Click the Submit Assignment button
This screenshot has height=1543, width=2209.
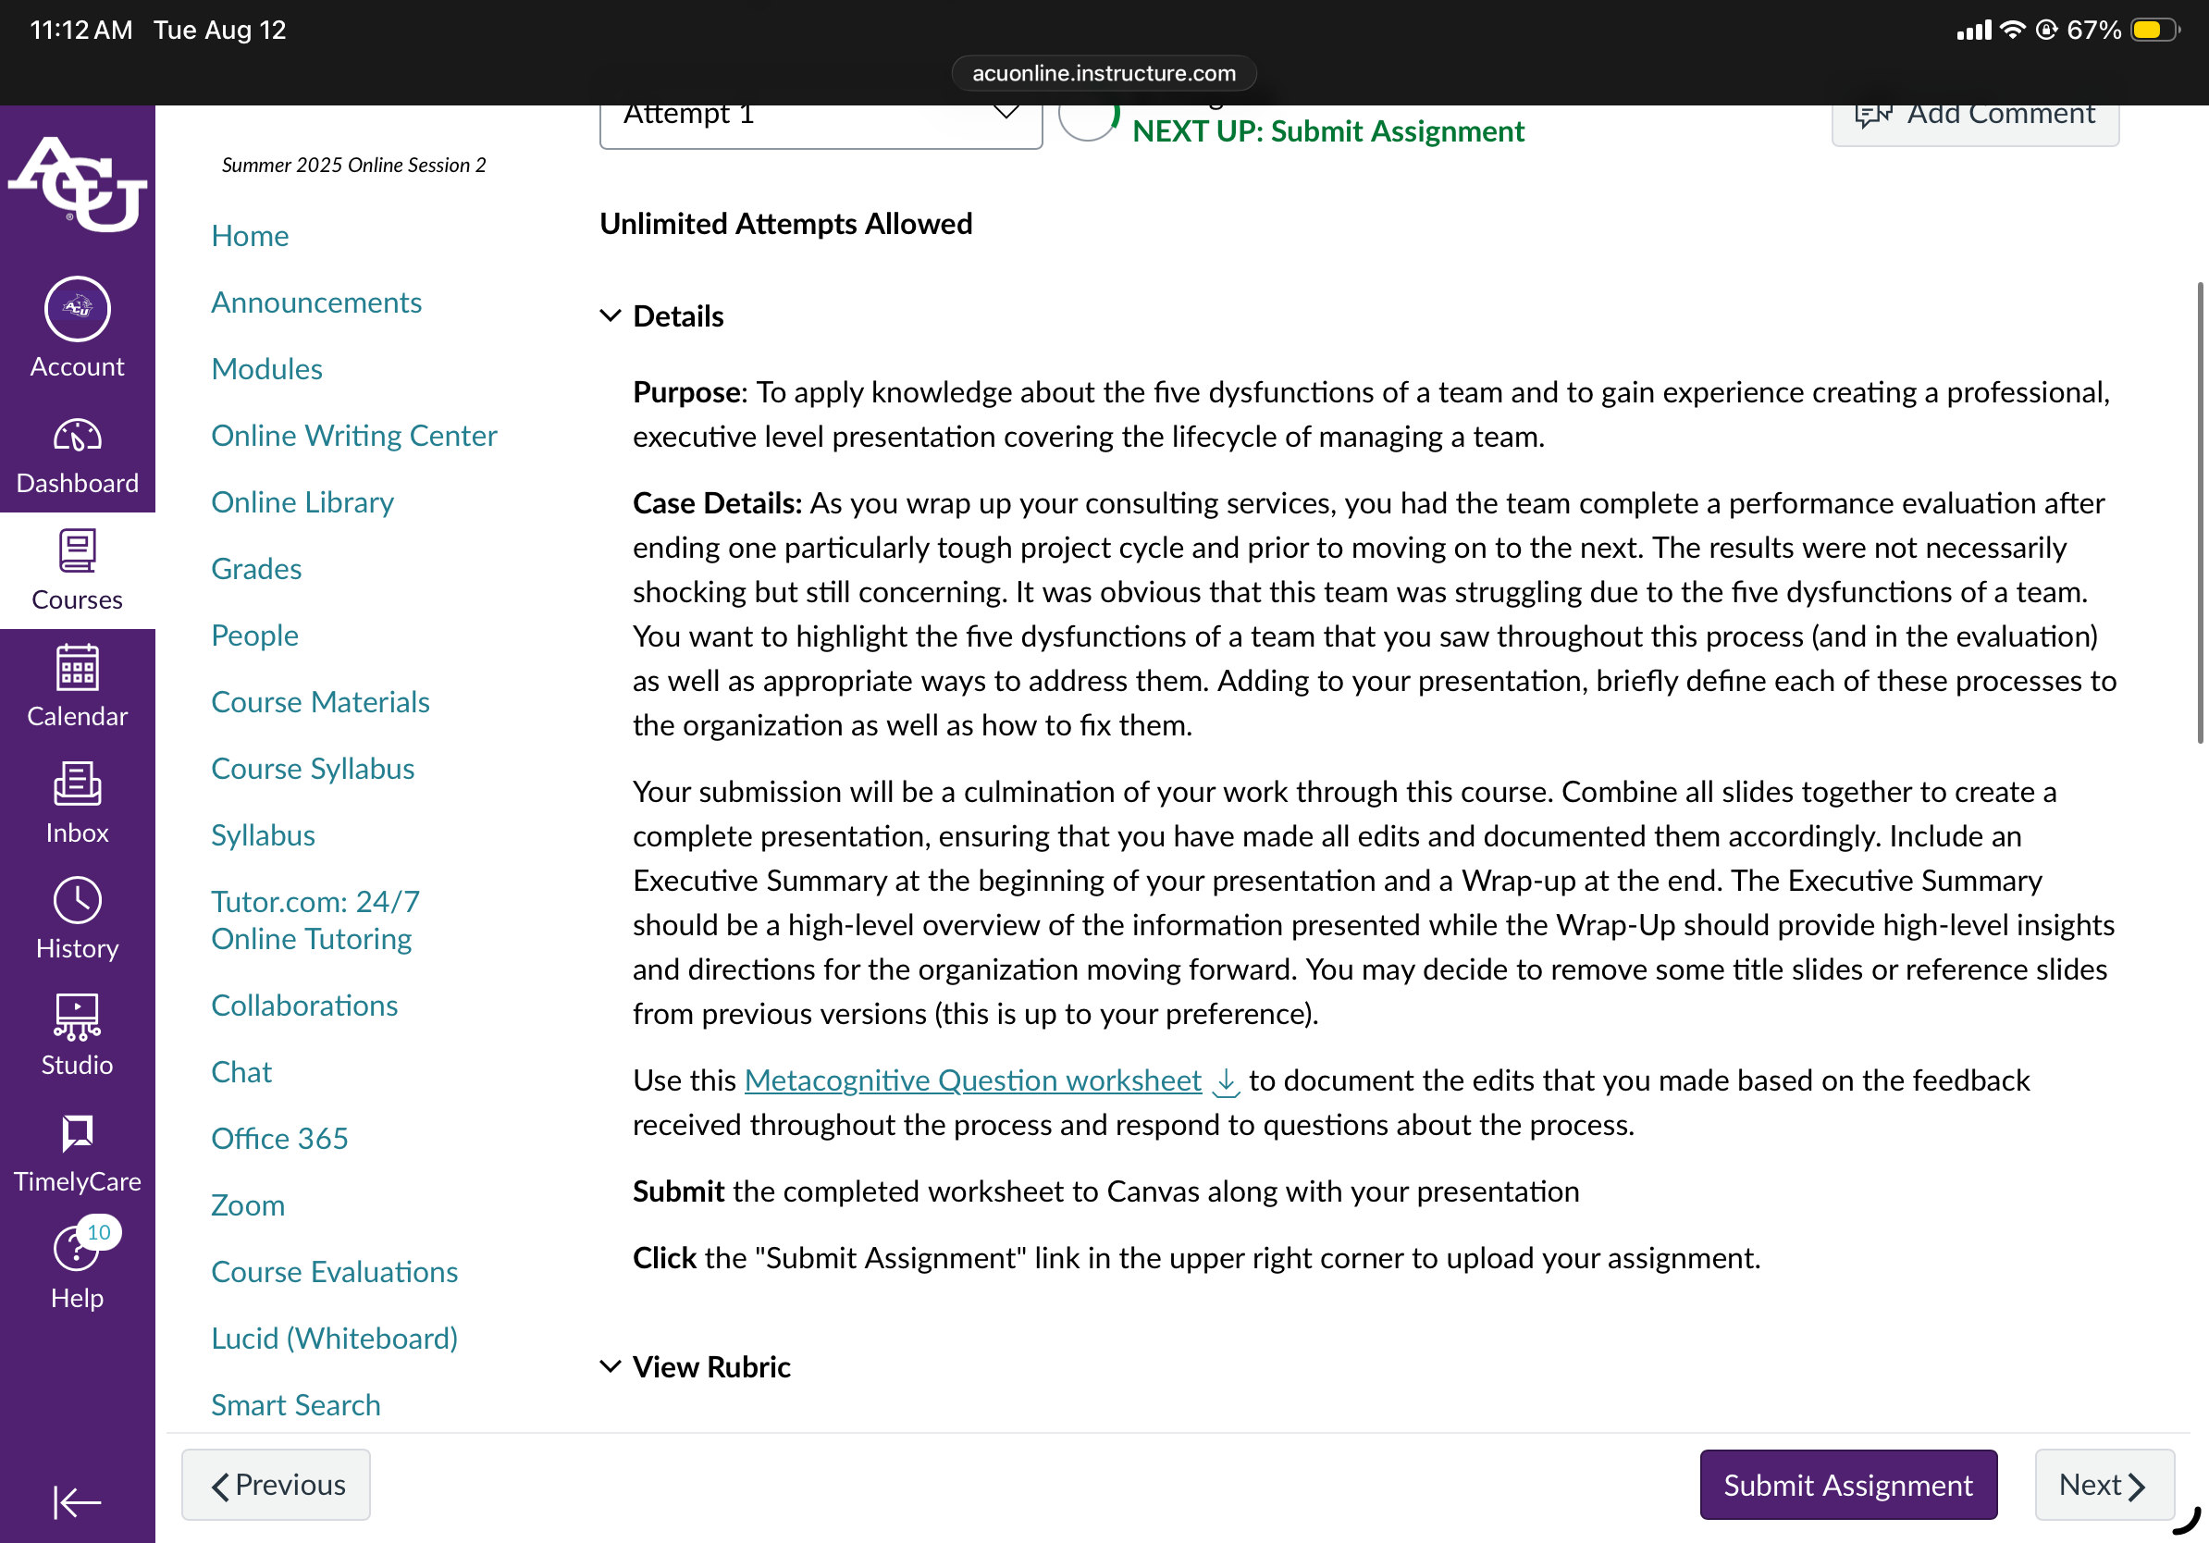(1847, 1485)
